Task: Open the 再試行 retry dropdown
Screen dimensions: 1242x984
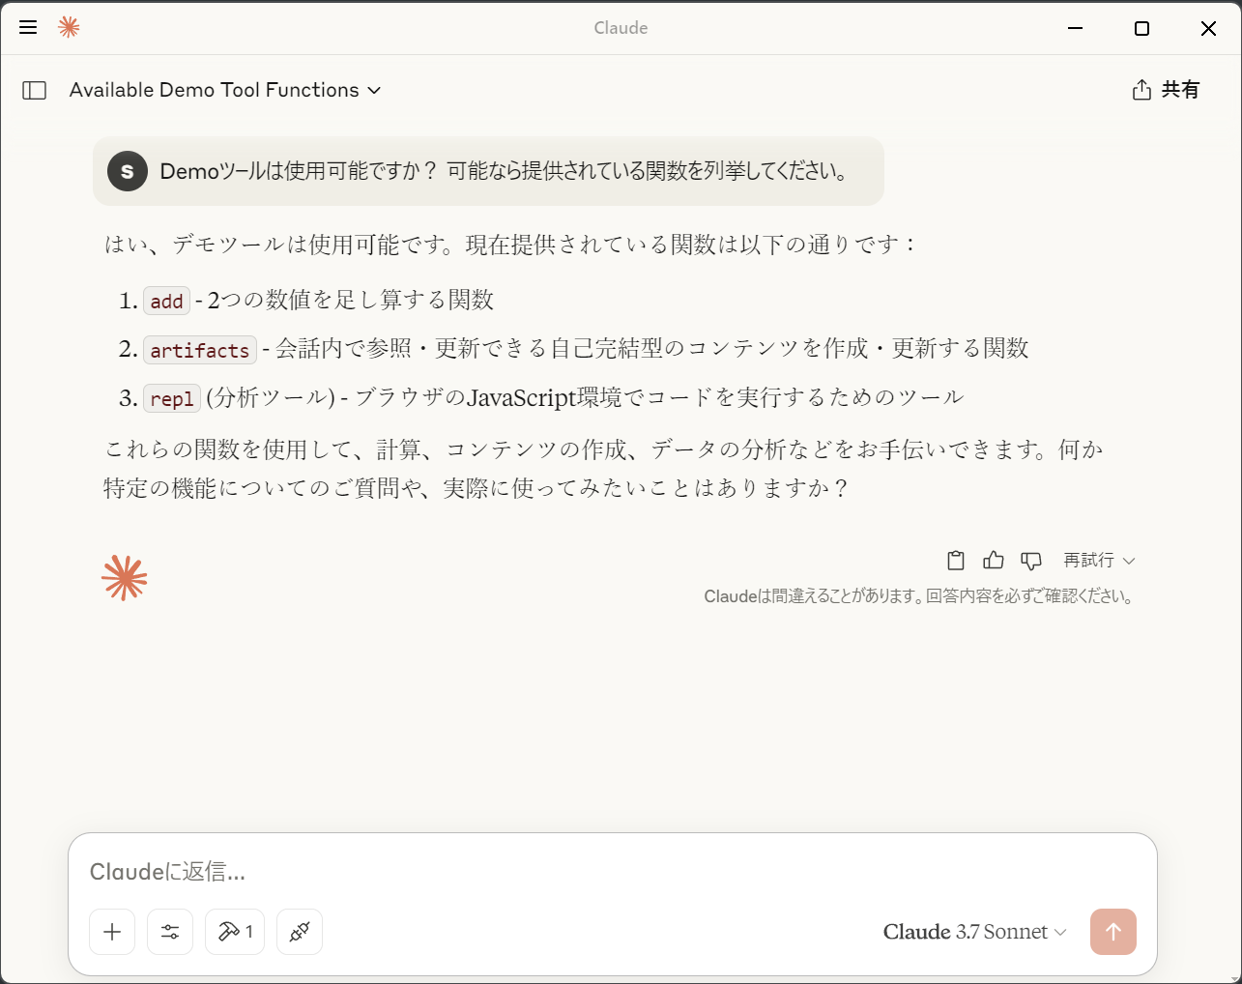Action: coord(1099,561)
